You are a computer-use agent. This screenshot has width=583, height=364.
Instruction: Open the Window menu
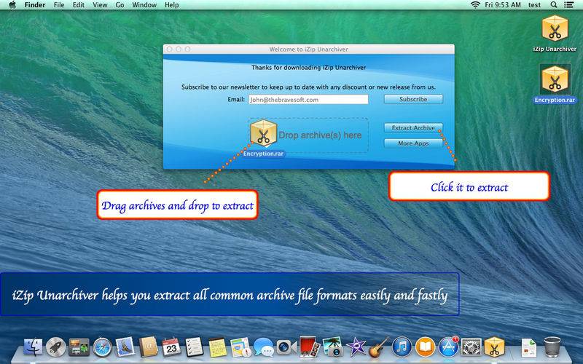pyautogui.click(x=144, y=5)
